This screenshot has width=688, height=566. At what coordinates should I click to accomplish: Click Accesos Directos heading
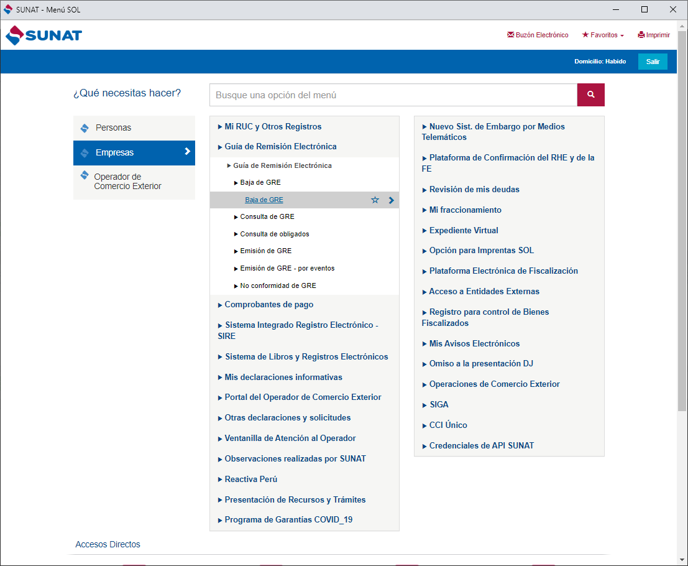click(x=108, y=544)
